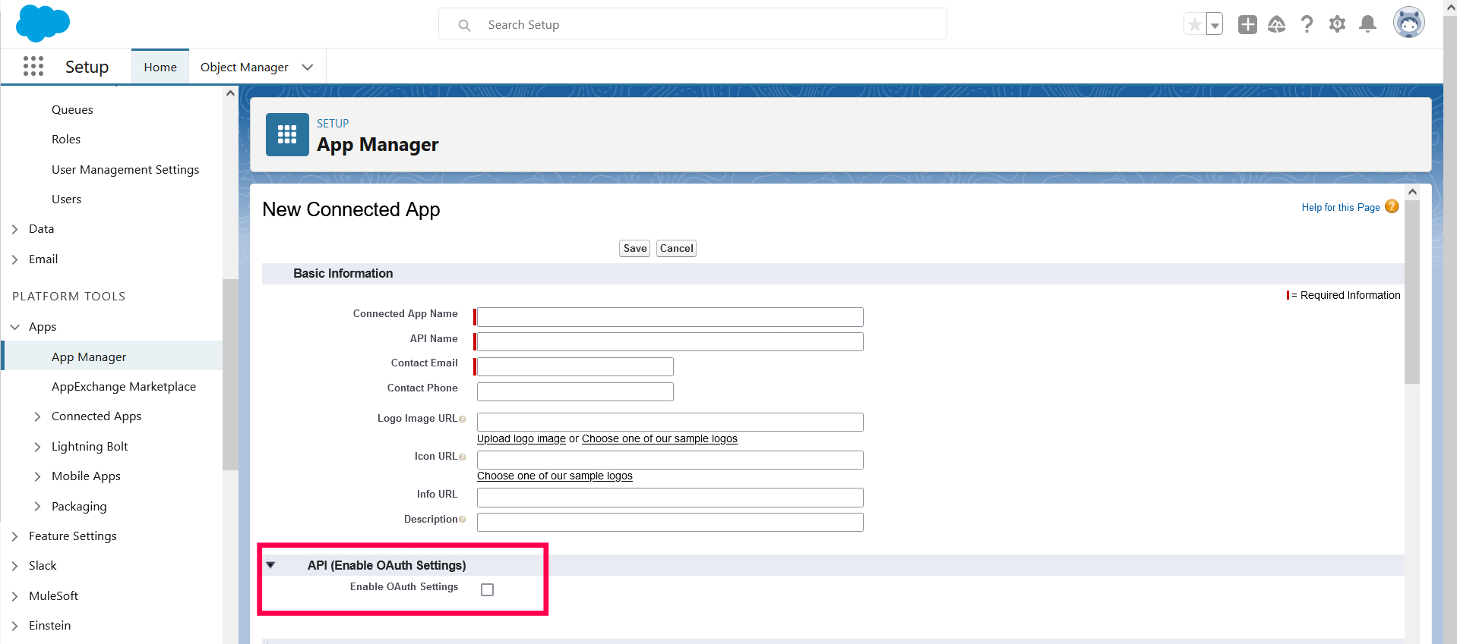Expand the Connected Apps tree item
Screen dimensions: 1457x644
click(x=37, y=416)
